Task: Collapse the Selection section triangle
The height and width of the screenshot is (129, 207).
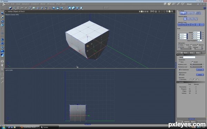Action: [178, 55]
